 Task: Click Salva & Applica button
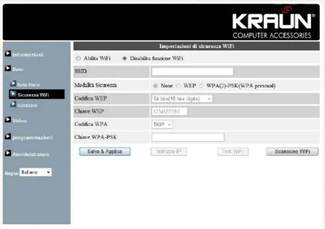tap(105, 151)
